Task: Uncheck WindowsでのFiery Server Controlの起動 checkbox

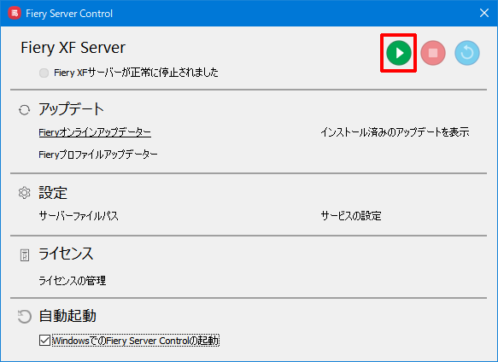Action: (44, 341)
